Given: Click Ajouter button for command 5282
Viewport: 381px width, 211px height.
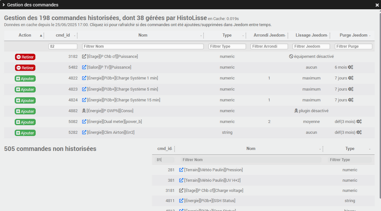Looking at the screenshot, I should pos(25,133).
